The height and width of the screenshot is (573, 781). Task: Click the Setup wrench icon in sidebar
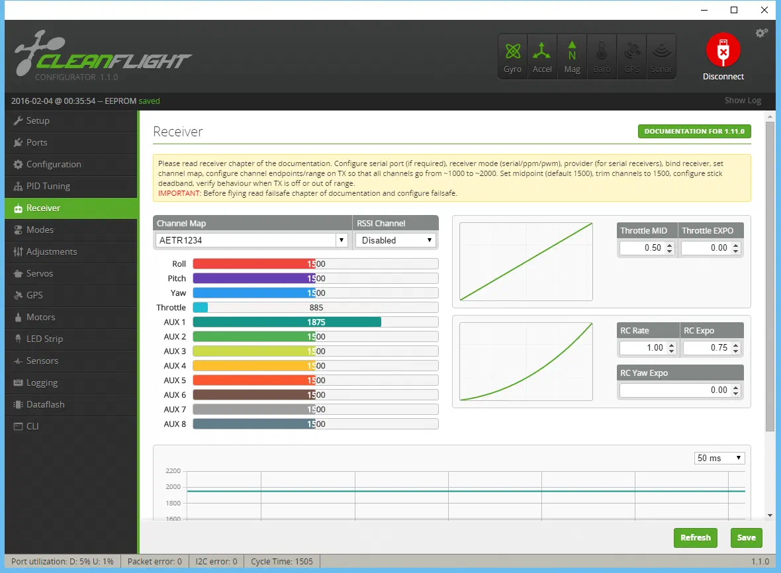(18, 120)
